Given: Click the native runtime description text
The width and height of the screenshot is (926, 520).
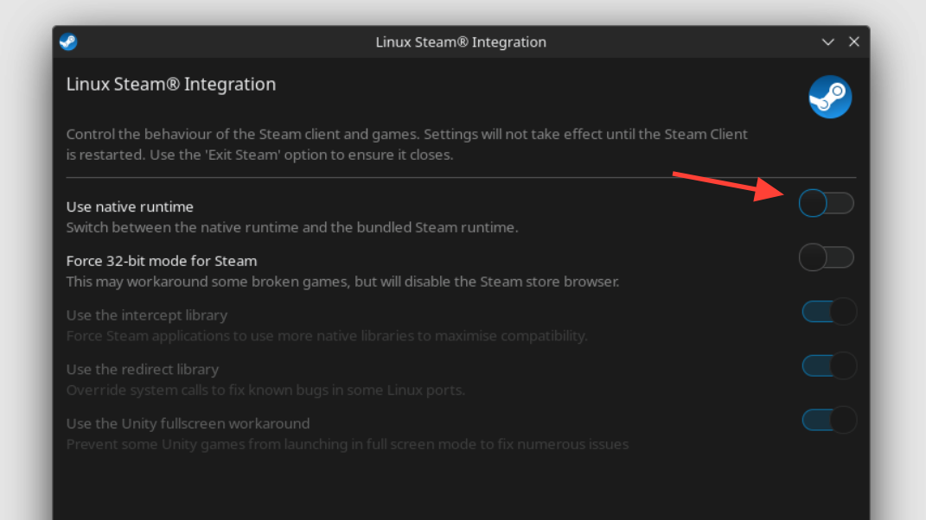Looking at the screenshot, I should point(291,228).
